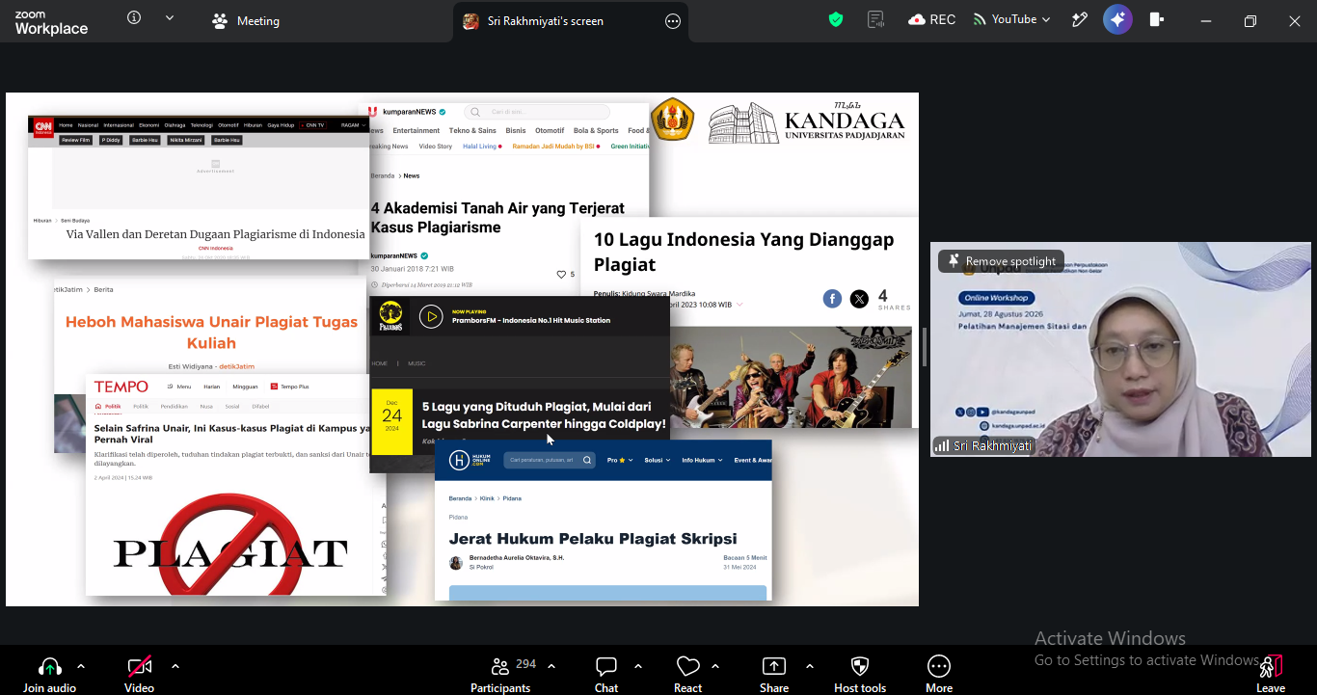
Task: Click the green encryption shield icon
Action: (836, 19)
